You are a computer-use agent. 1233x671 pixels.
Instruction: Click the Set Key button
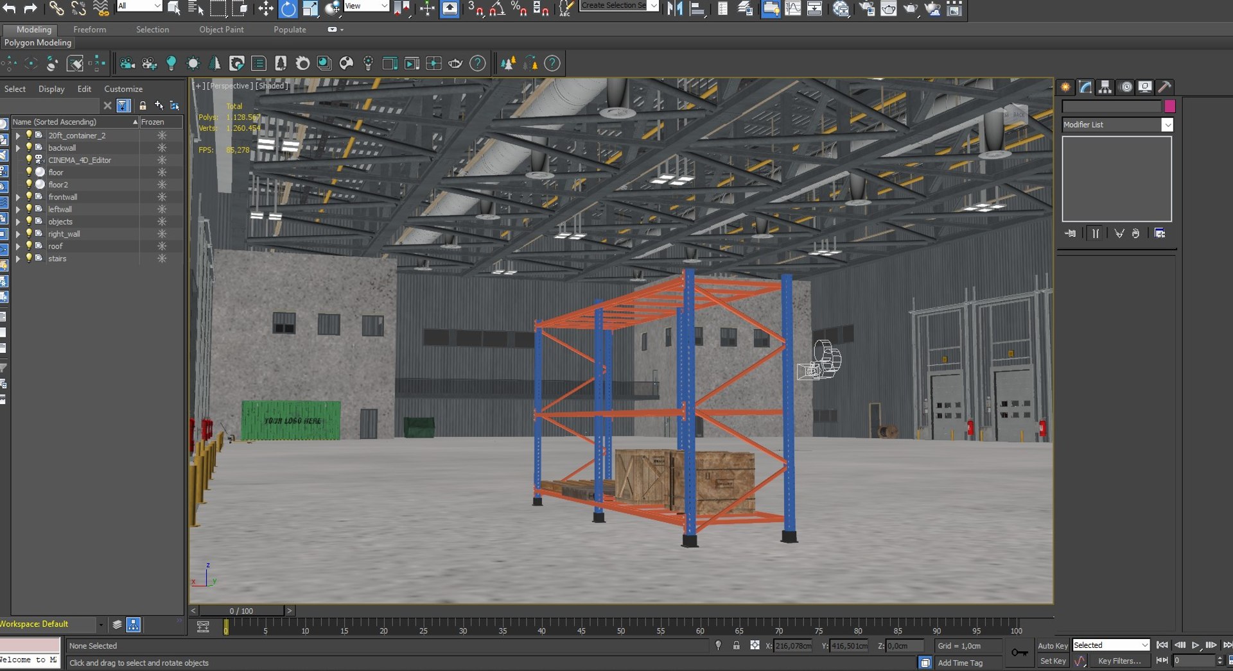click(1053, 661)
